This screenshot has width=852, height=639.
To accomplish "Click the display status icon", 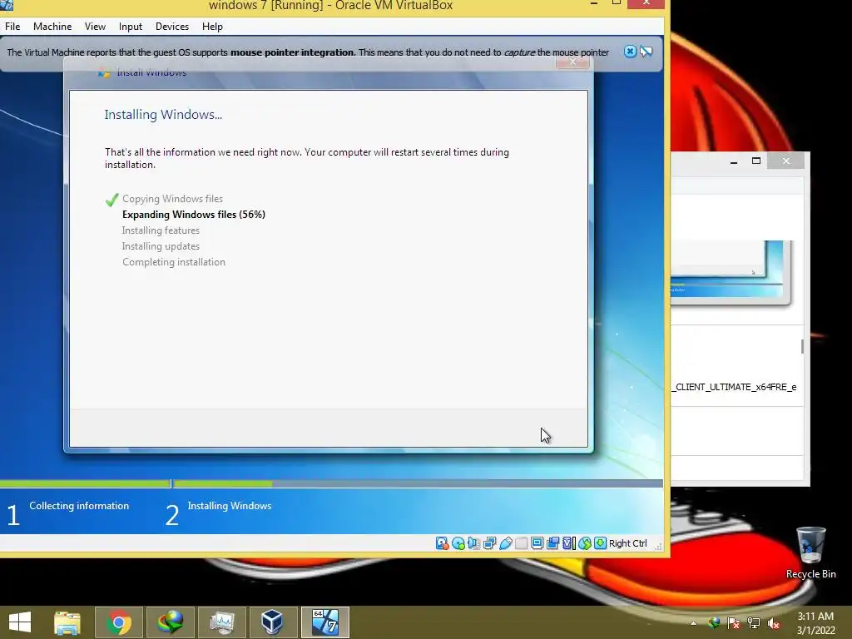I will pos(537,542).
